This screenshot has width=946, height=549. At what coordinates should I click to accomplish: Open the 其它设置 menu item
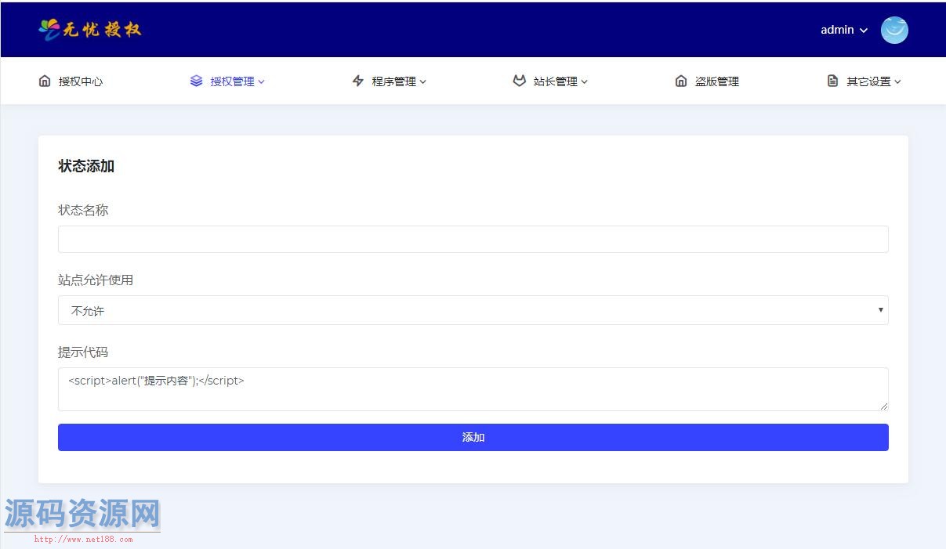[864, 81]
